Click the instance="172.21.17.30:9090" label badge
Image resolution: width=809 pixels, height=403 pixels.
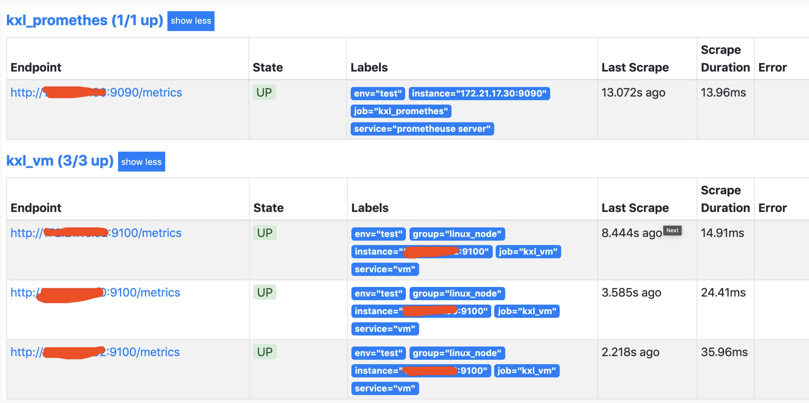[479, 93]
